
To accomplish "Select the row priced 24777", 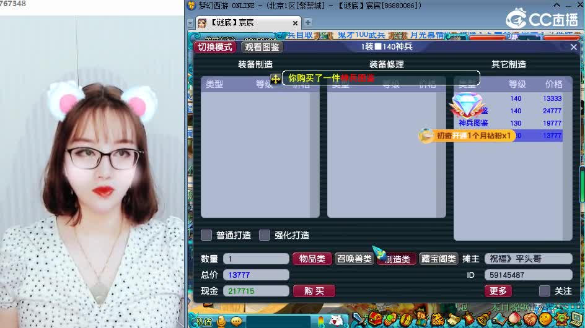I will pos(509,111).
